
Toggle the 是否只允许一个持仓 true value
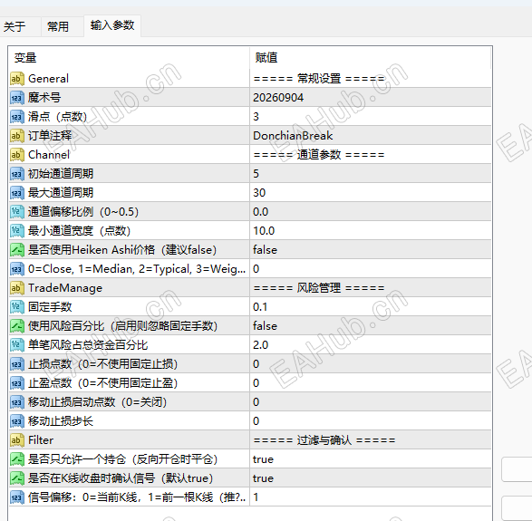[263, 459]
